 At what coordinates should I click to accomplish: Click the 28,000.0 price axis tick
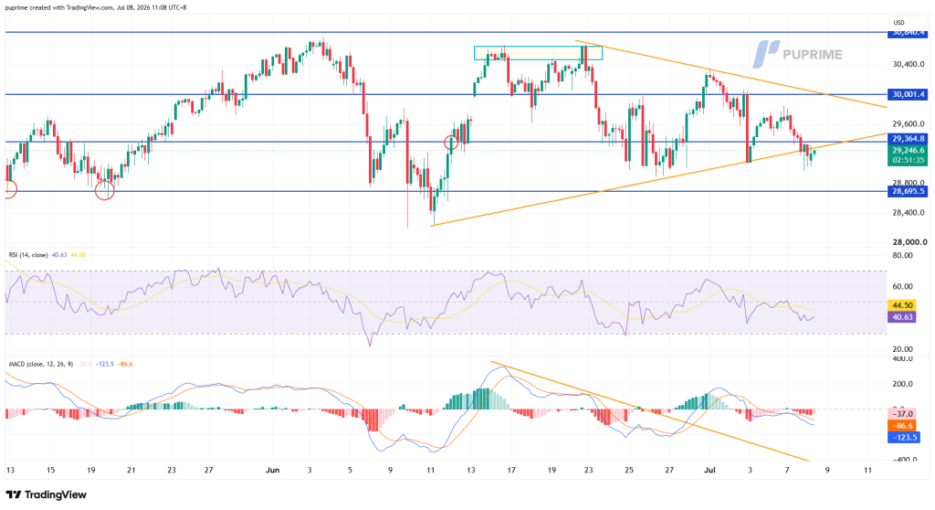(x=909, y=242)
